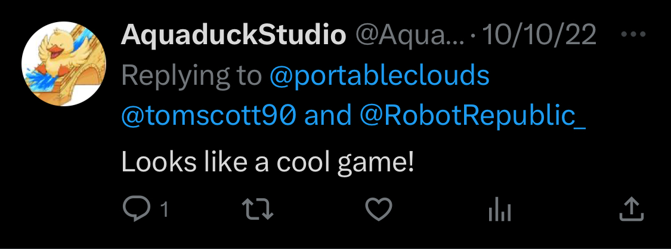Viewport: 671px width, 249px height.
Task: Retweet this post with the repost icon
Action: 258,208
